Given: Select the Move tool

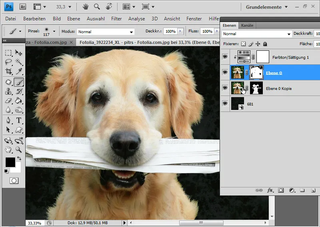Looking at the screenshot, I should [x=19, y=53].
